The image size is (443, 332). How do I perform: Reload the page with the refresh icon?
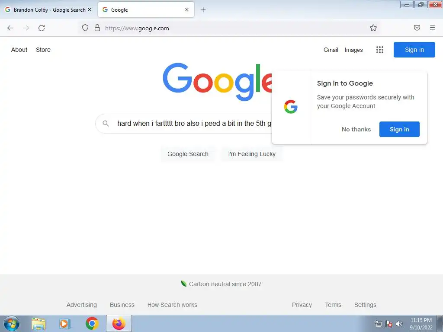[42, 28]
